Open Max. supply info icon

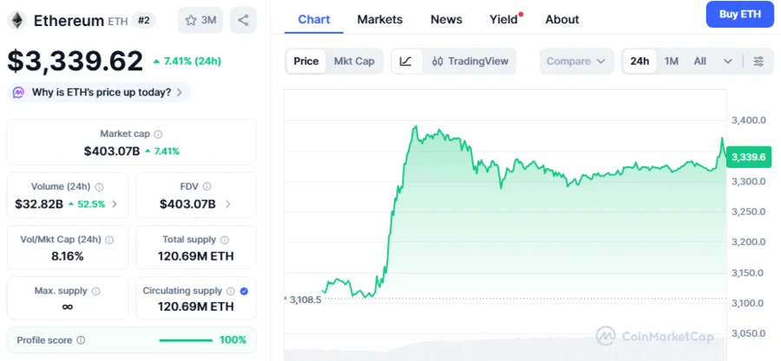pyautogui.click(x=95, y=291)
